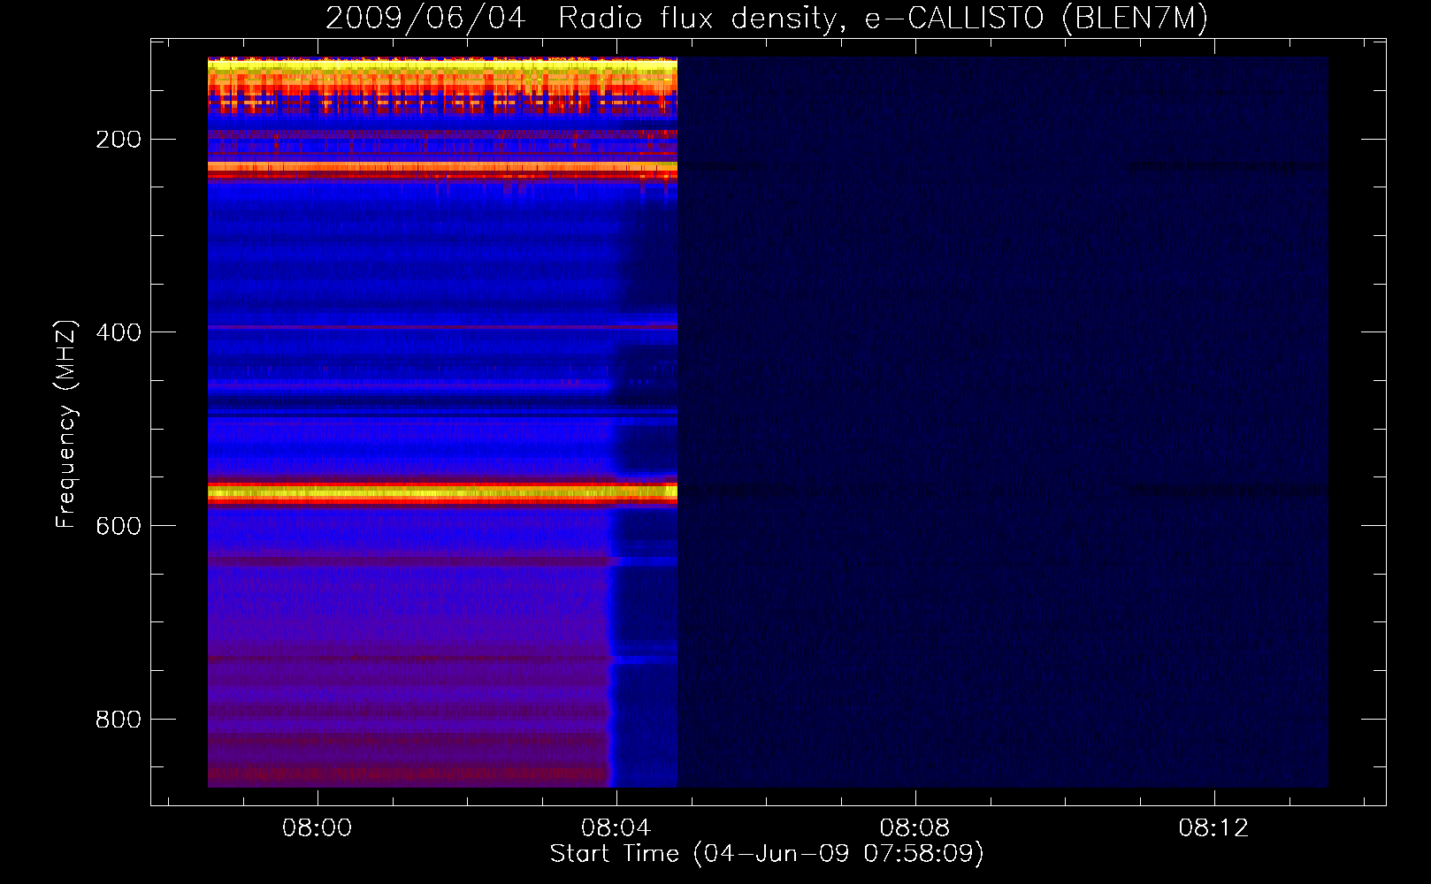Click the Start Time axis label

pyautogui.click(x=767, y=854)
